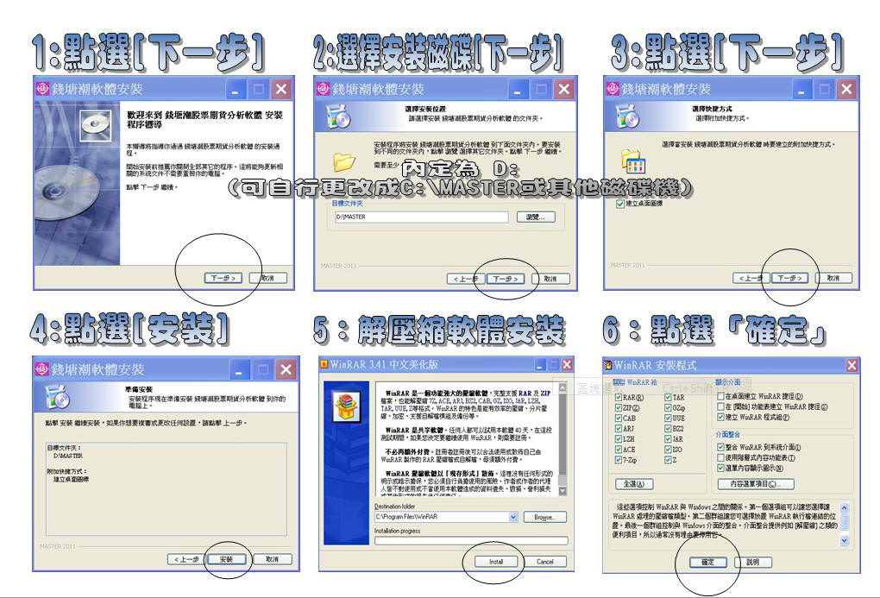Screen dimensions: 880x598
Task: Click 瀏覽... button next to D:\MASTER
Action: (x=535, y=217)
